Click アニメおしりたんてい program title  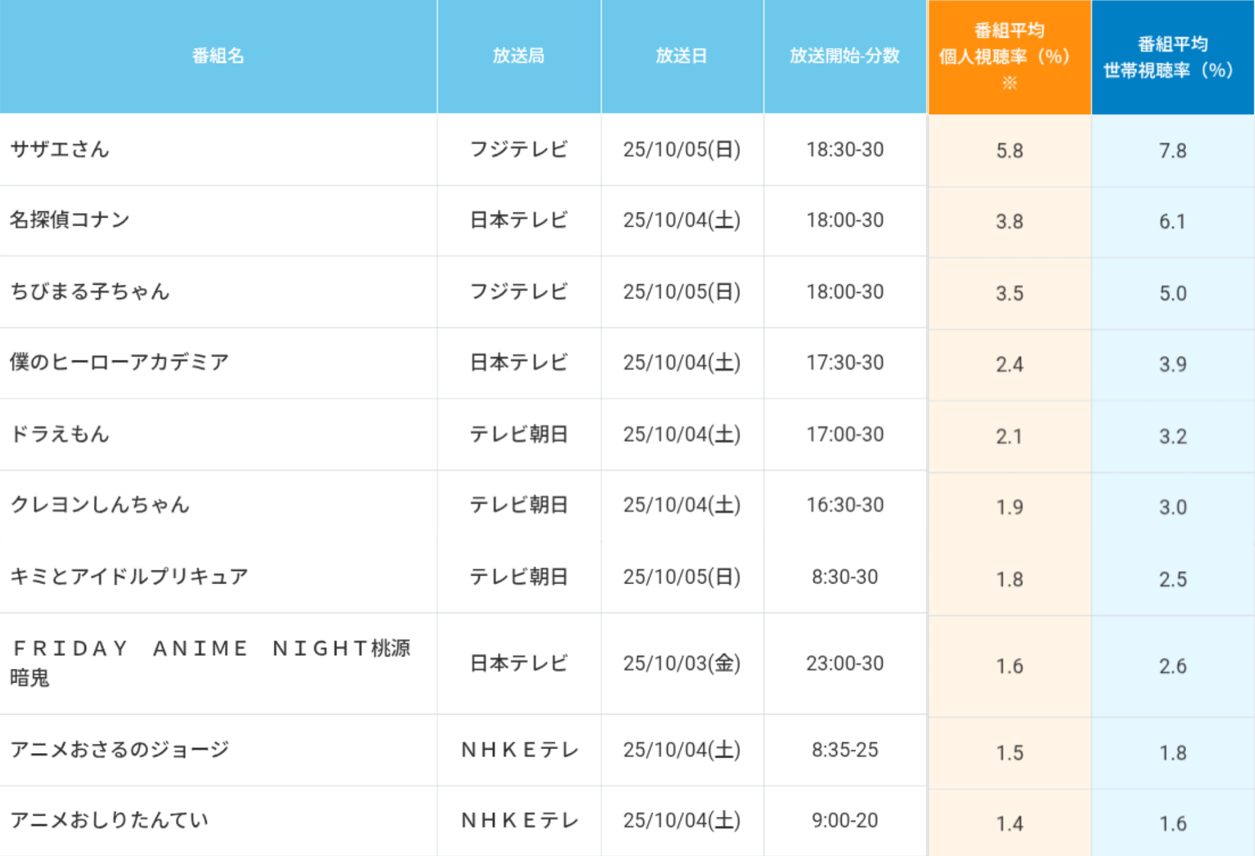click(x=110, y=820)
